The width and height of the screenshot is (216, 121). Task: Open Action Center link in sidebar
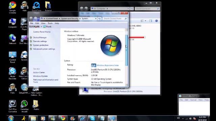point(39,73)
